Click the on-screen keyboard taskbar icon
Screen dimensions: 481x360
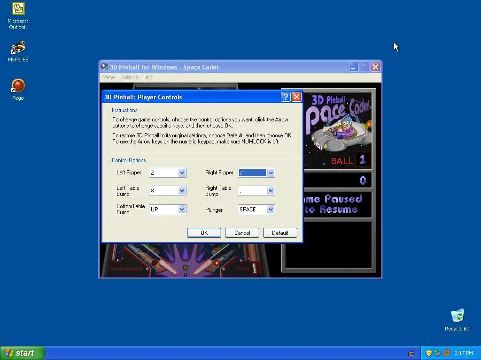pyautogui.click(x=411, y=353)
